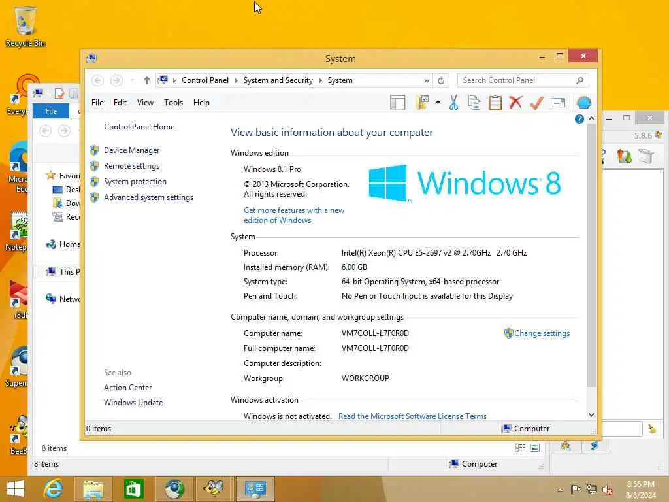Open Windows Update link
669x502 pixels.
tap(133, 403)
